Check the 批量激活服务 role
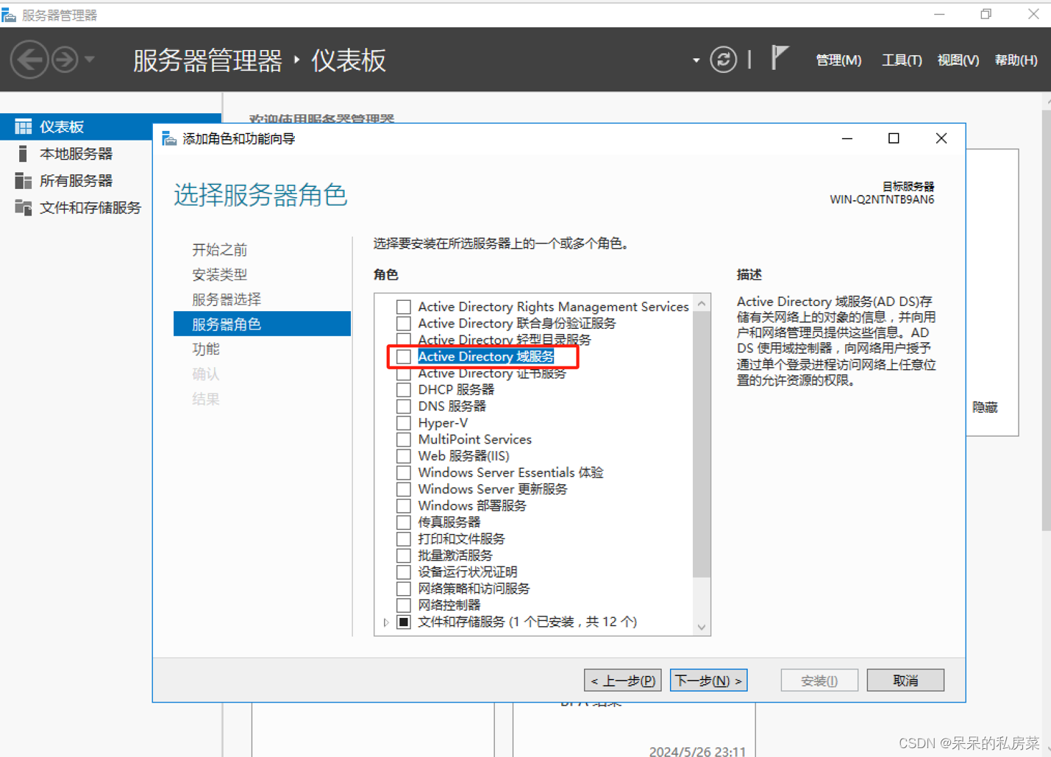 click(404, 555)
